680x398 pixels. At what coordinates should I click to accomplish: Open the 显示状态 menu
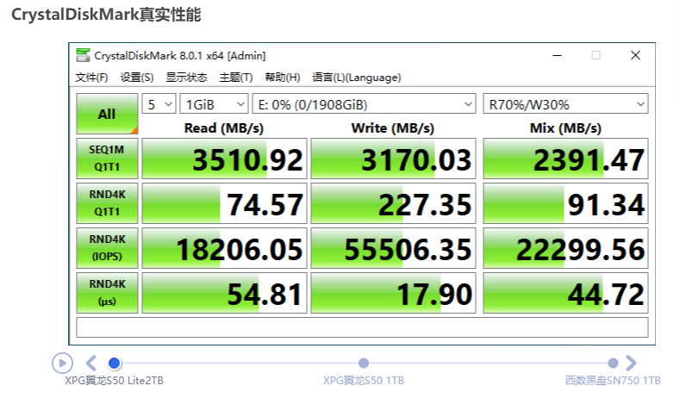coord(186,78)
